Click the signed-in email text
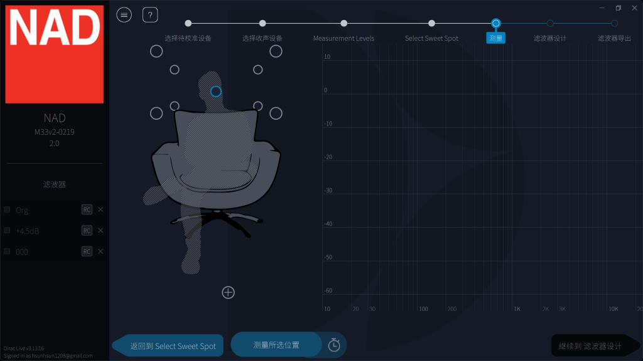This screenshot has height=361, width=643. coord(48,356)
